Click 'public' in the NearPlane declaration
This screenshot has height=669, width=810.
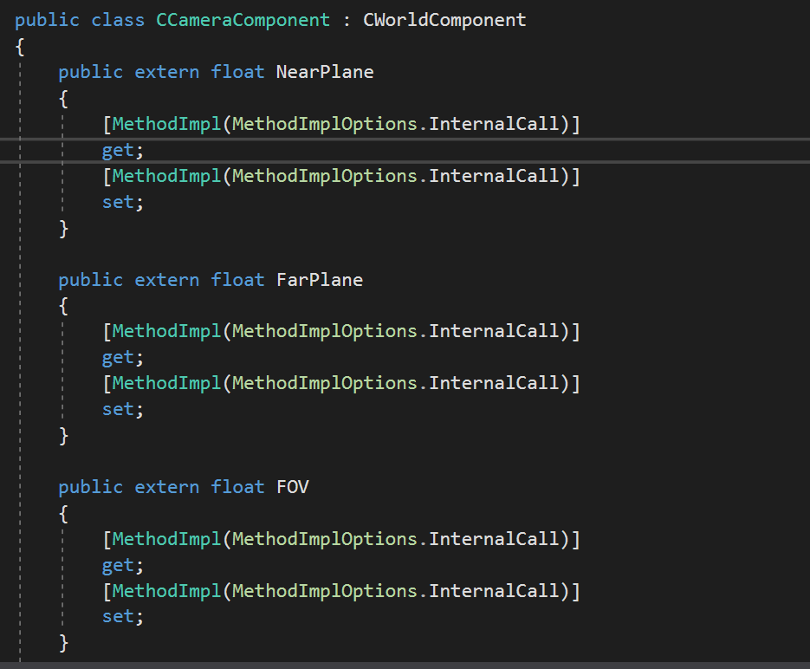[x=90, y=72]
